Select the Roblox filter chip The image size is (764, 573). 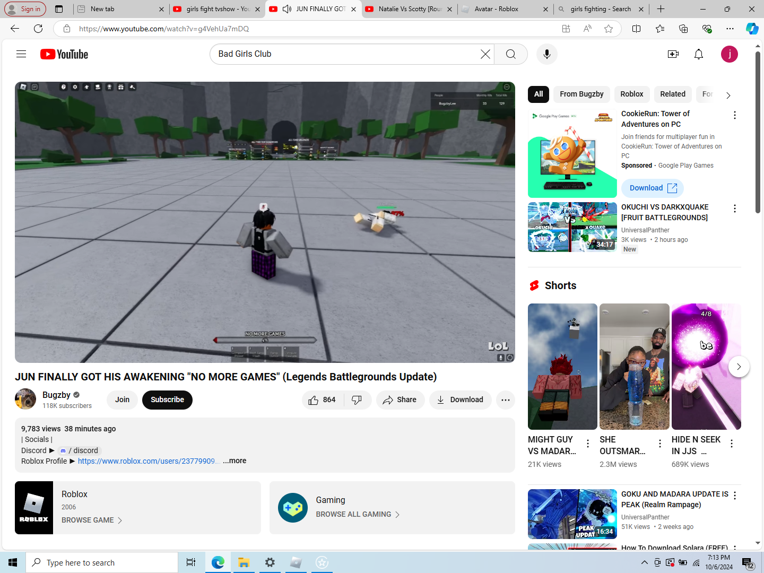[632, 94]
